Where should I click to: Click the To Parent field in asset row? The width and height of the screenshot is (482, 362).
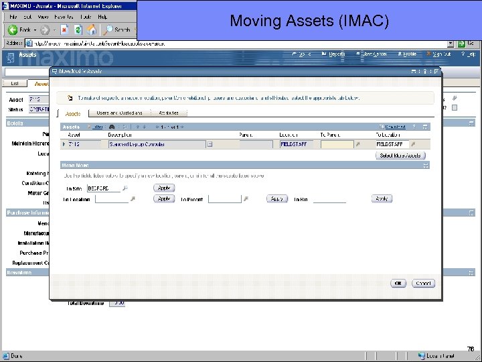pyautogui.click(x=337, y=144)
